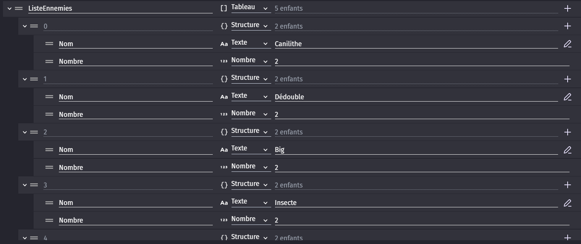Grab drag handle of structure 1 row
The height and width of the screenshot is (244, 581).
click(x=34, y=79)
